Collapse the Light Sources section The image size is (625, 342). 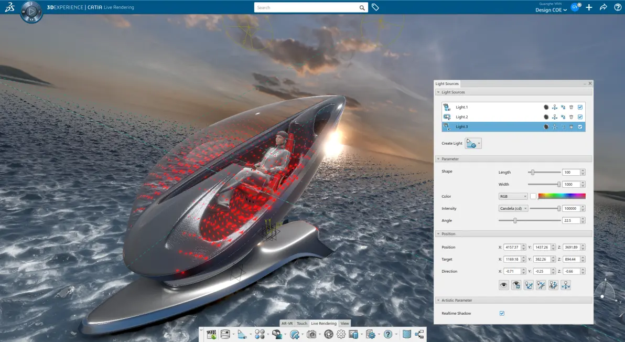(x=438, y=92)
